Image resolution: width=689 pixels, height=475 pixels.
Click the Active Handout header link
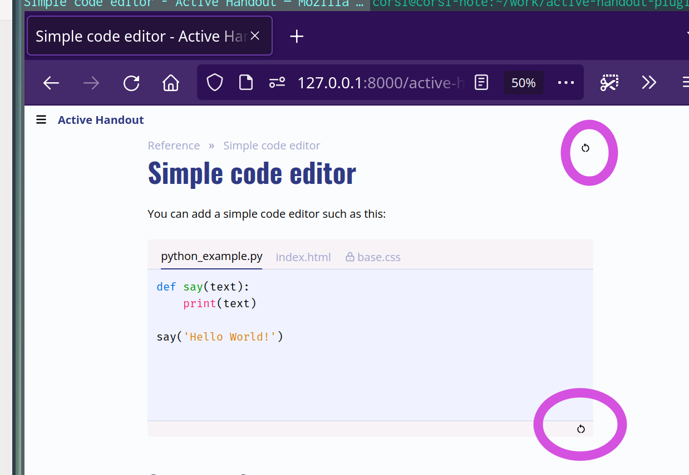click(x=101, y=119)
